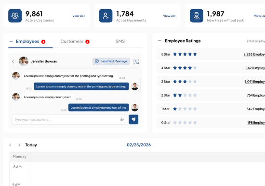Click sender avatar beside 14:30 message

coord(16,97)
